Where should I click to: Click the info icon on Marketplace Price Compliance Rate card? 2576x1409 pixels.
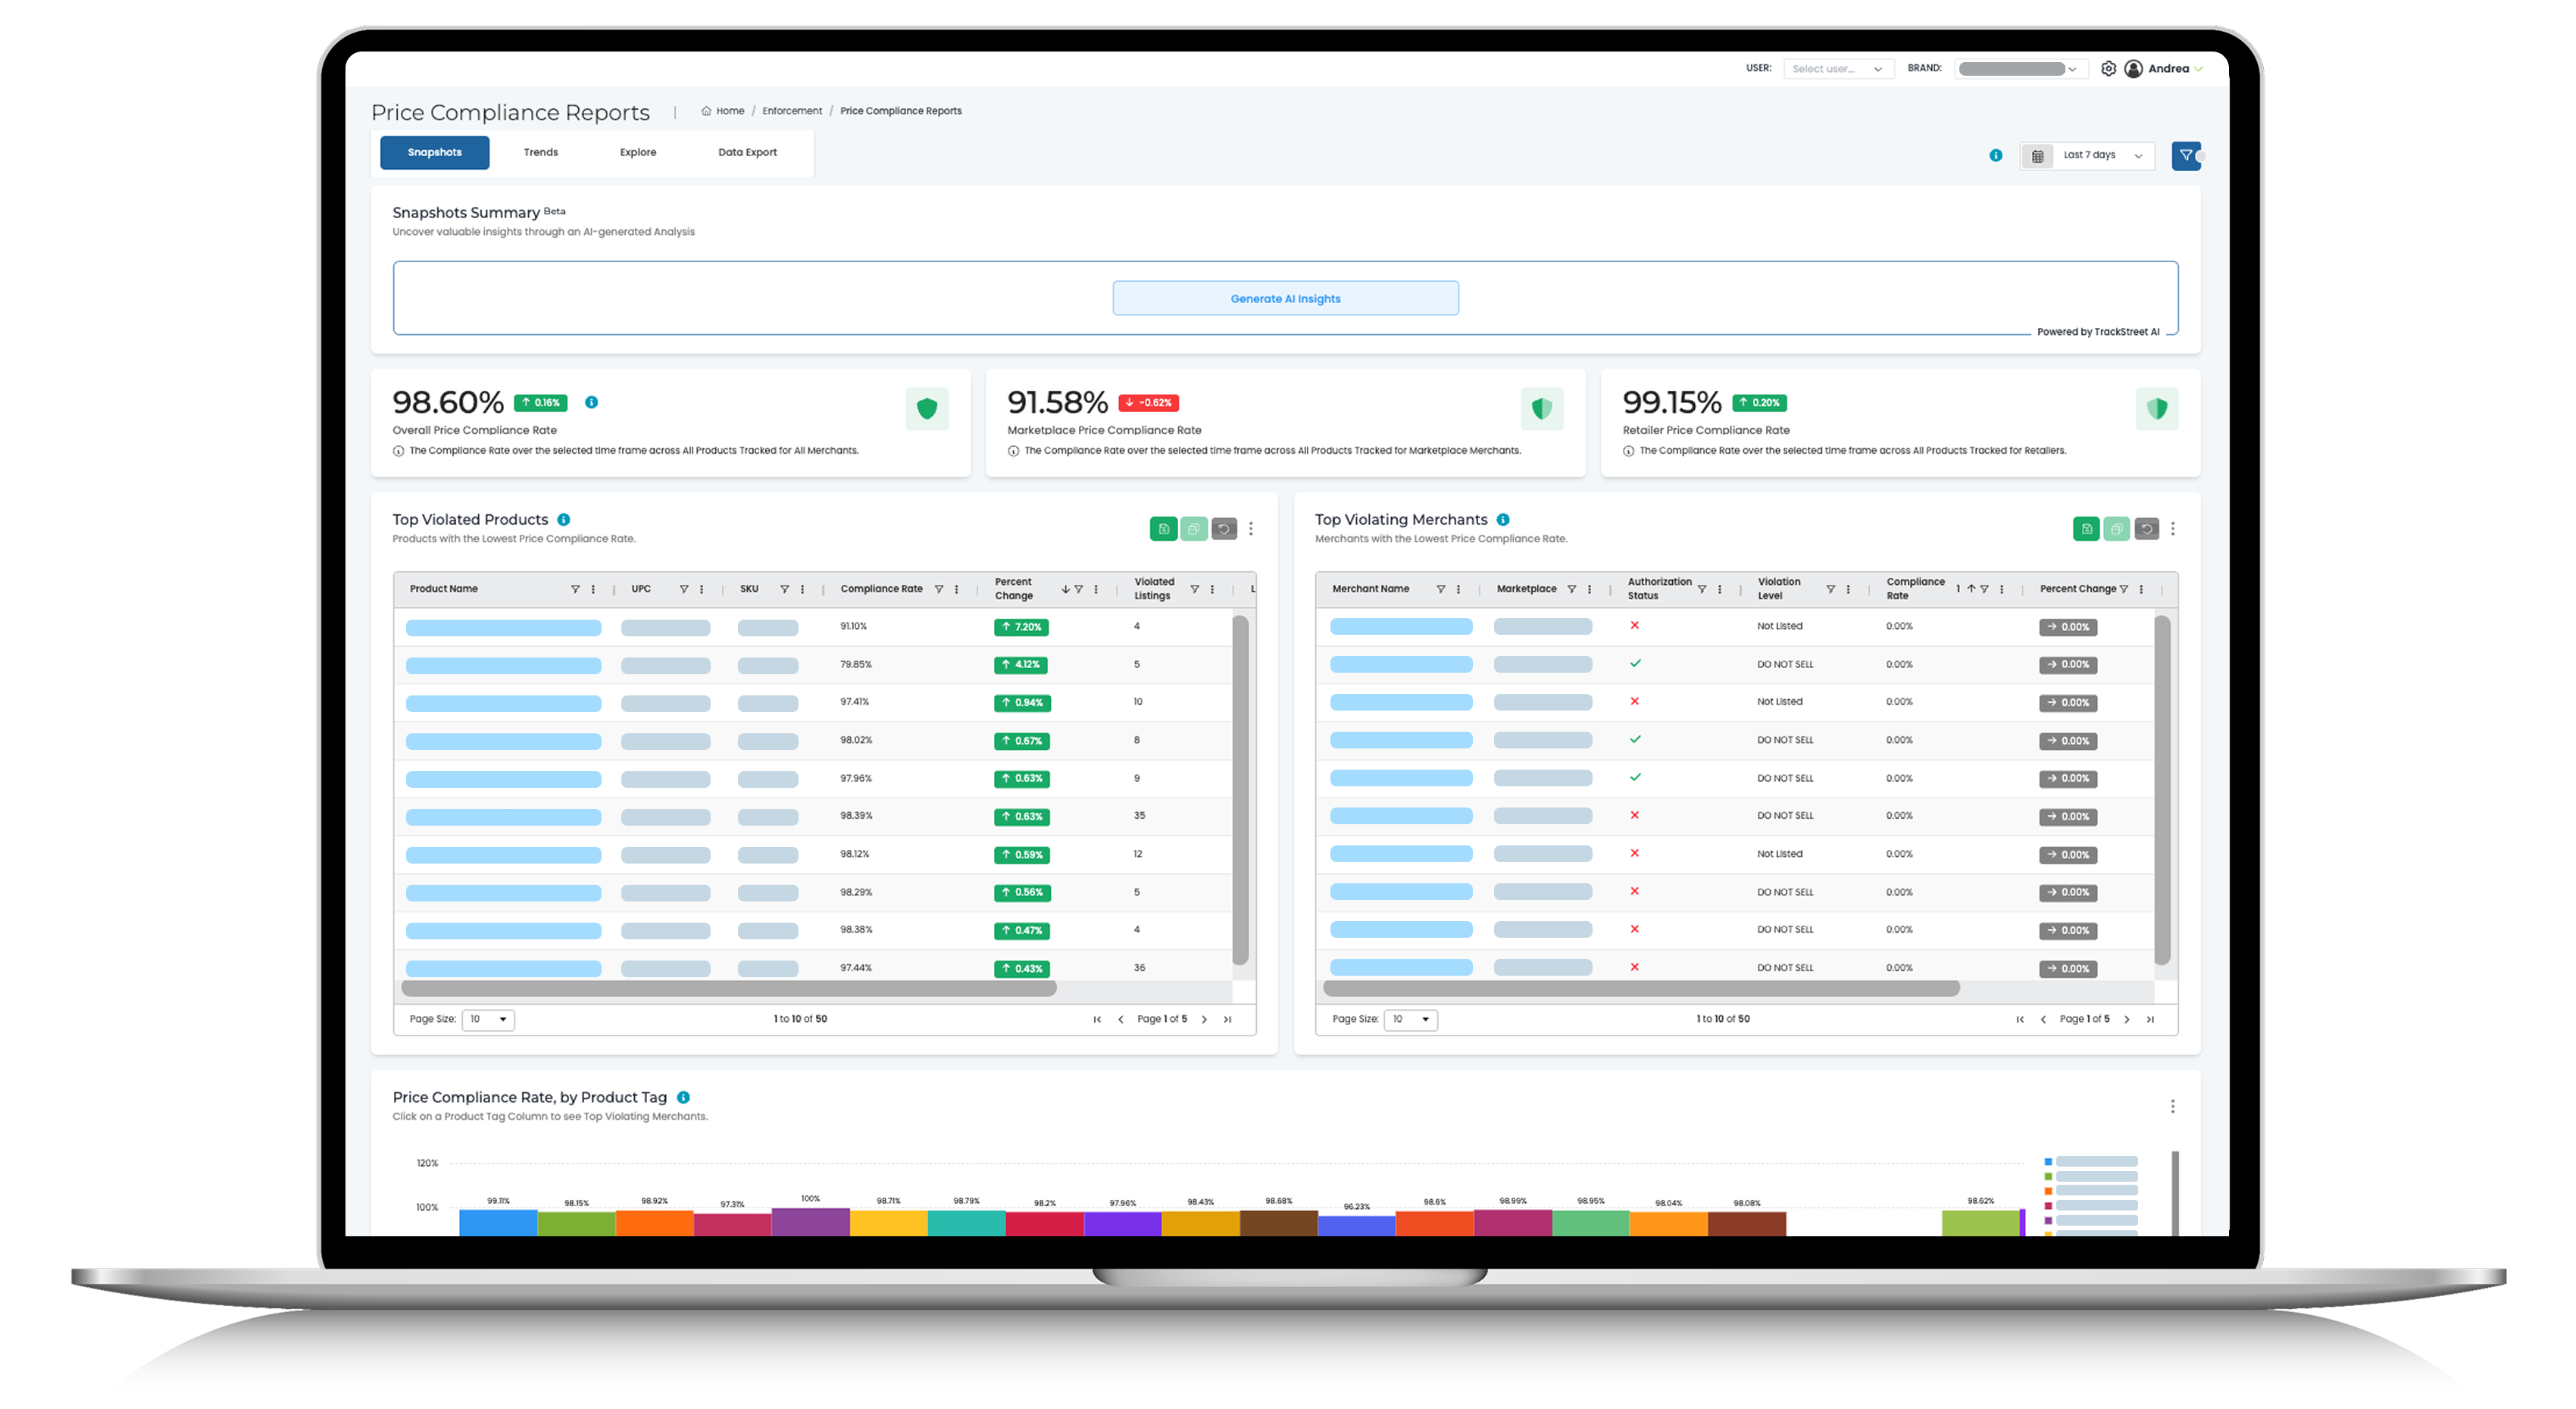1012,450
